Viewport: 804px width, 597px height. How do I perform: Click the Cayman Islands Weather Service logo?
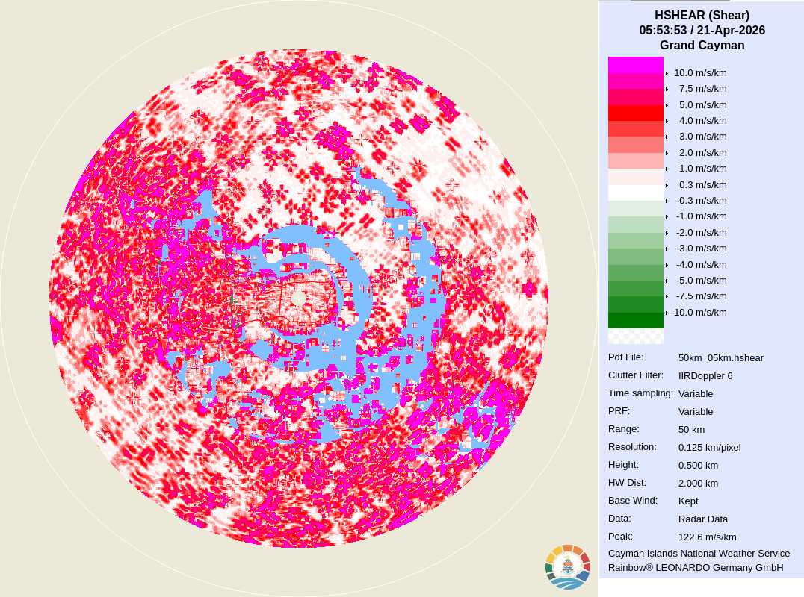click(568, 567)
